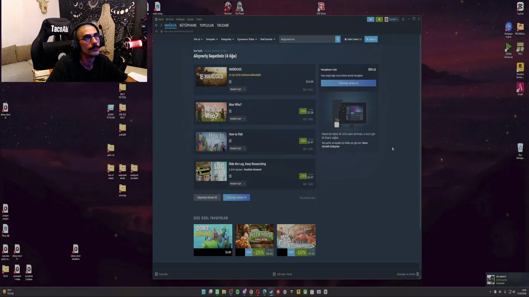Reload the Steam store page
The width and height of the screenshot is (529, 297).
pyautogui.click(x=156, y=31)
